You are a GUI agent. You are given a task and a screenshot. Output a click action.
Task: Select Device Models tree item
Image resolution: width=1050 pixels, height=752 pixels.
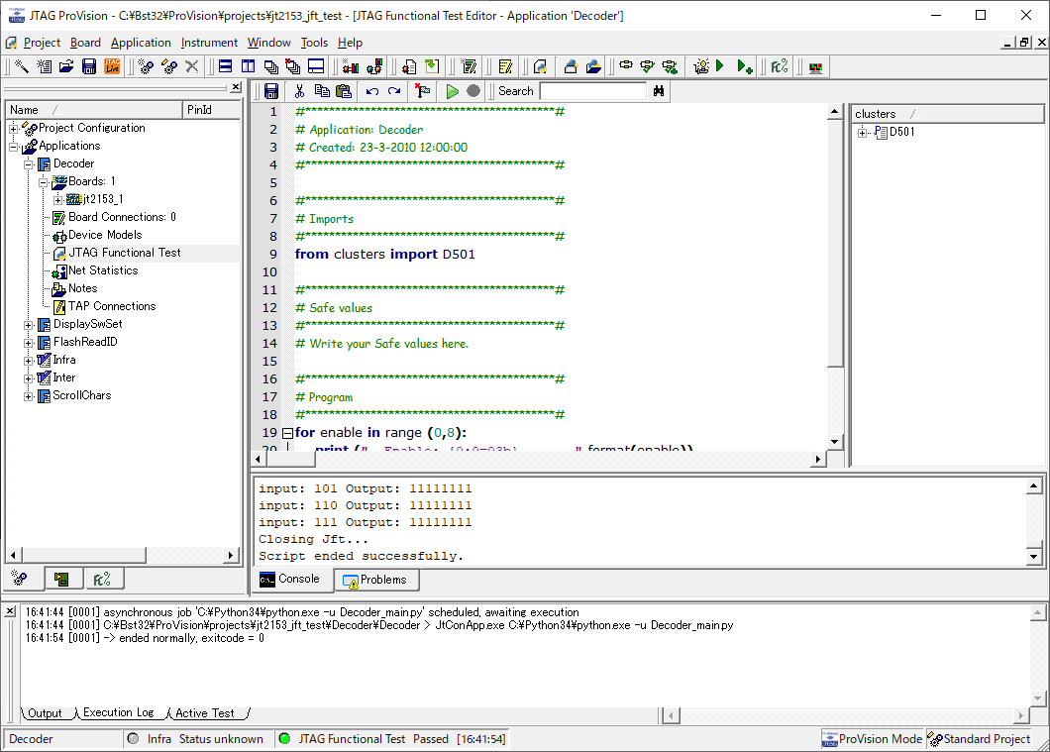click(105, 235)
